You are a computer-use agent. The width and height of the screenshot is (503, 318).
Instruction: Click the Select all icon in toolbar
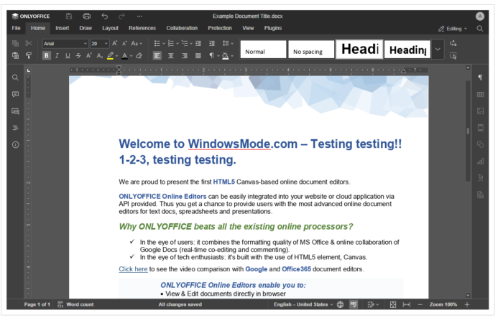tap(453, 56)
